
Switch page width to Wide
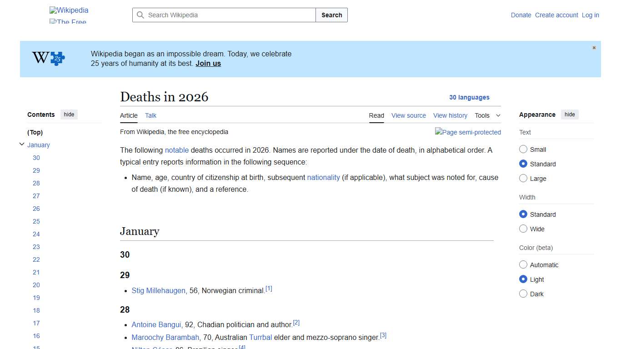(x=523, y=229)
